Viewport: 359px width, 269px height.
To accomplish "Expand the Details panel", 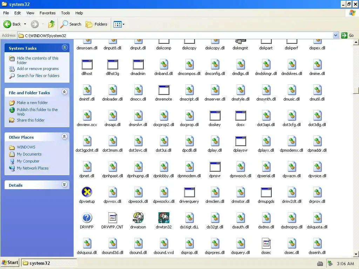I will [x=65, y=185].
